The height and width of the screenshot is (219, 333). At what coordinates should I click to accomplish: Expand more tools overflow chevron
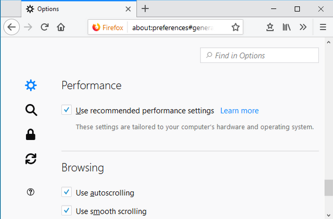pyautogui.click(x=303, y=27)
